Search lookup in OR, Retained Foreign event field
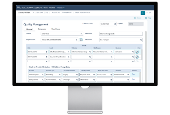 point(68,52)
